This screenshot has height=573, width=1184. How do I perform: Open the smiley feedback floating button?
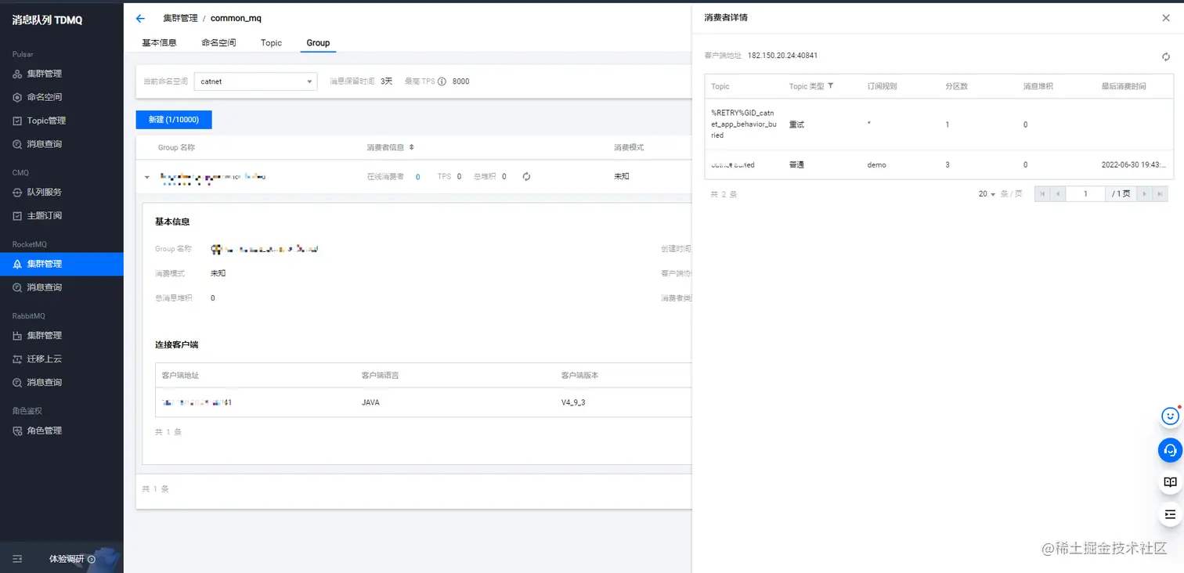pos(1170,416)
